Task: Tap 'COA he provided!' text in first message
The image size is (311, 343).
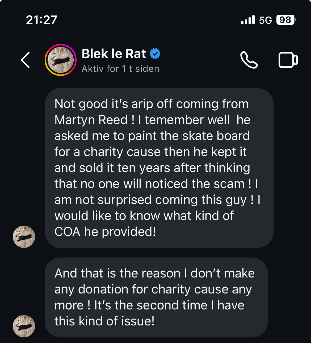Action: click(105, 232)
